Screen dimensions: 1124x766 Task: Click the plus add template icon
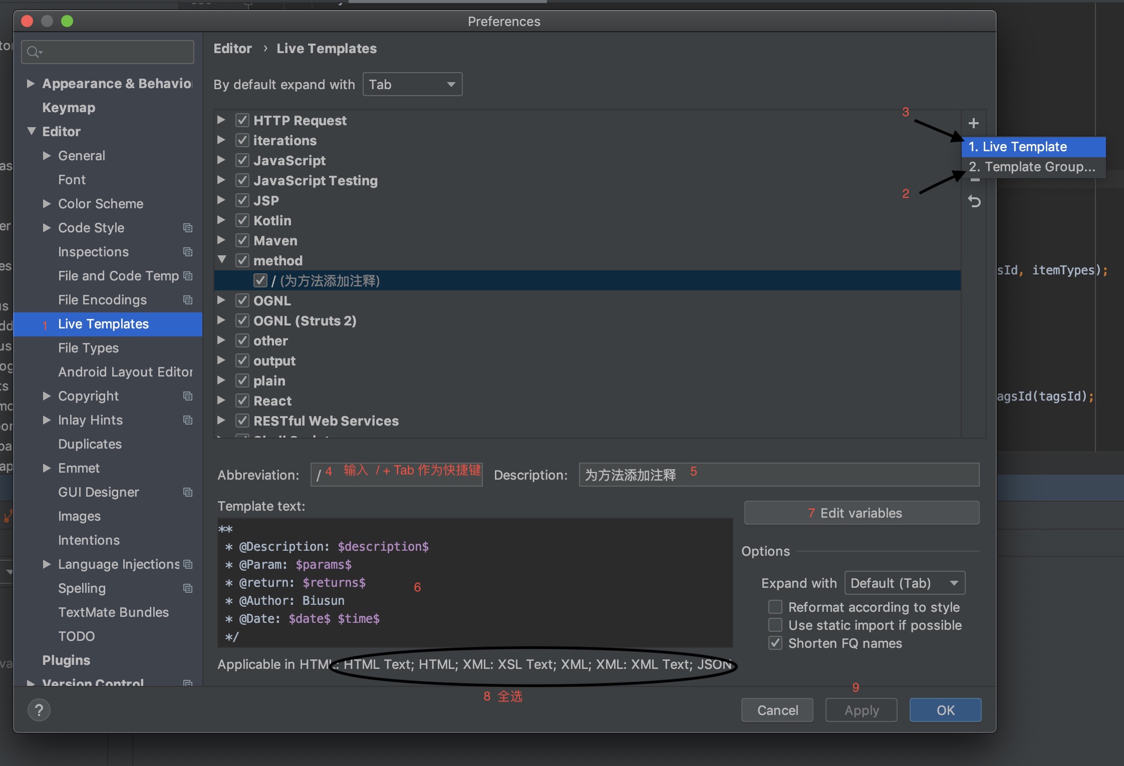973,123
